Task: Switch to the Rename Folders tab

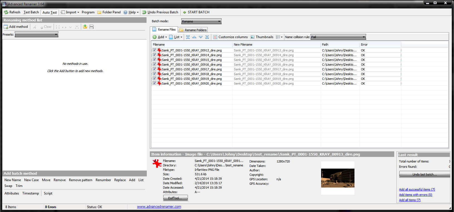Action: click(193, 30)
